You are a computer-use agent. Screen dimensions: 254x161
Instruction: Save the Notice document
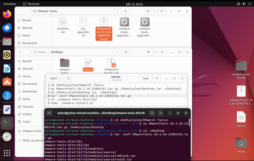click(146, 78)
